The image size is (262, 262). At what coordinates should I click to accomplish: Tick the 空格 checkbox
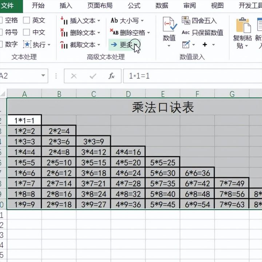(x=1, y=20)
